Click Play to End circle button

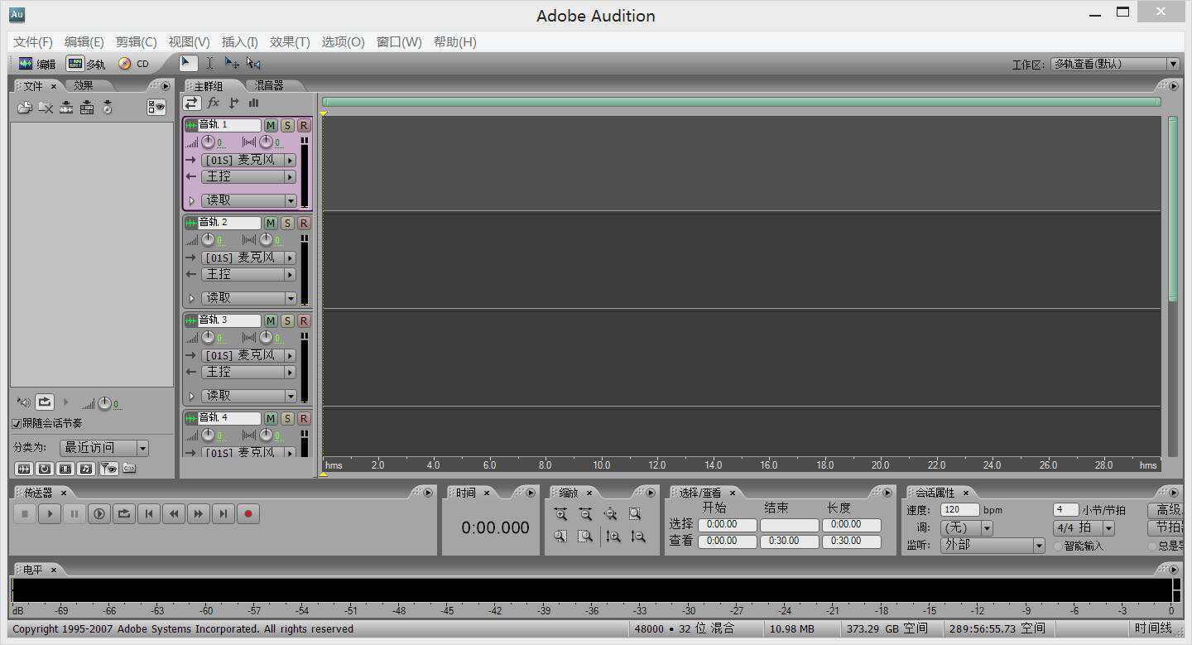coord(99,514)
